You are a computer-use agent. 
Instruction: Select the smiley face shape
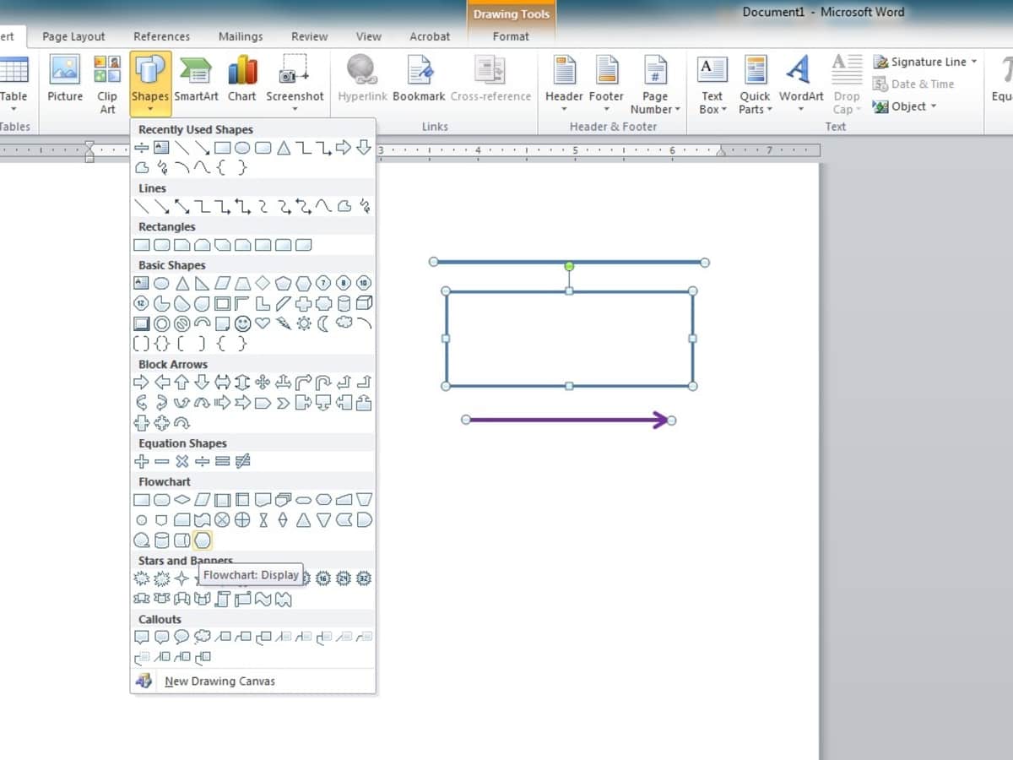242,323
